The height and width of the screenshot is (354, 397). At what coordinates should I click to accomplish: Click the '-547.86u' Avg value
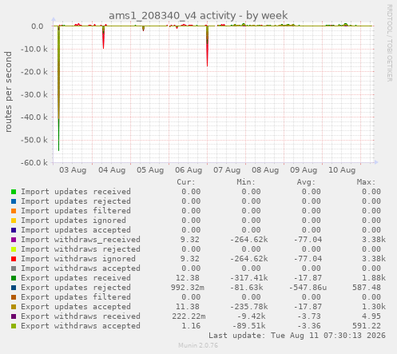[308, 288]
